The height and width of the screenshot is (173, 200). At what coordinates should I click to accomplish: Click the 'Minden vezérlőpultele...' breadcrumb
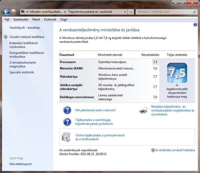pyautogui.click(x=46, y=12)
